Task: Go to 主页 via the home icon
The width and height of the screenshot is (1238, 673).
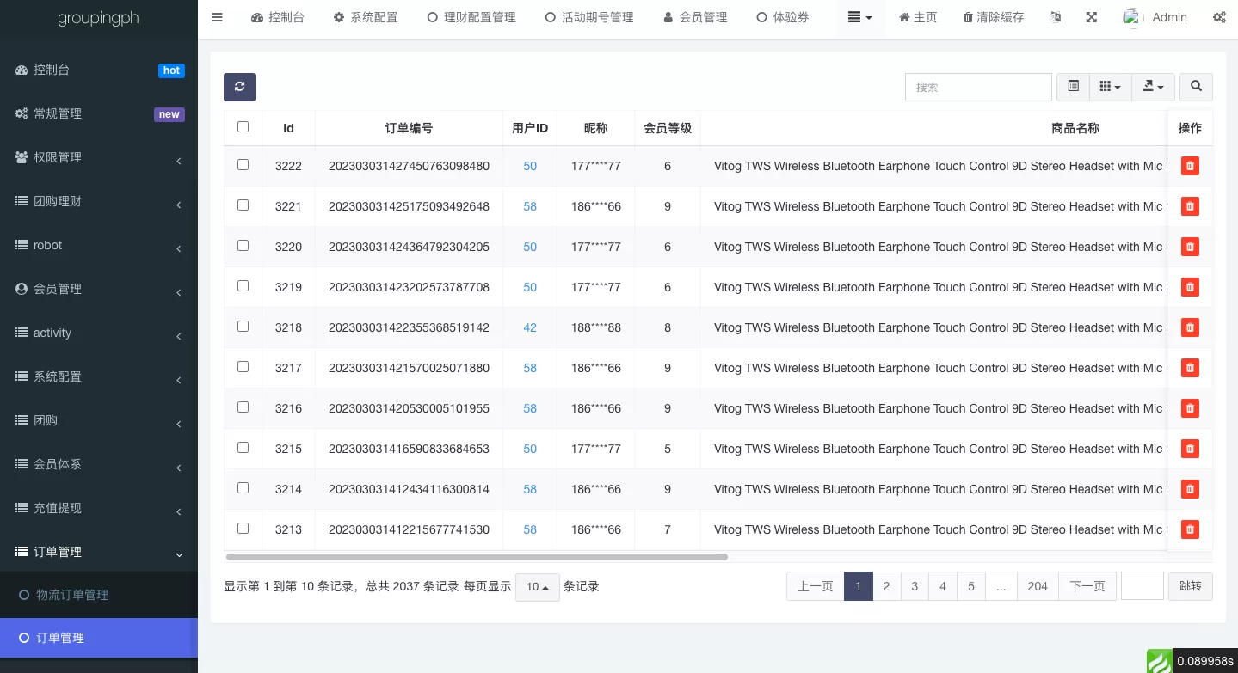Action: (x=917, y=17)
